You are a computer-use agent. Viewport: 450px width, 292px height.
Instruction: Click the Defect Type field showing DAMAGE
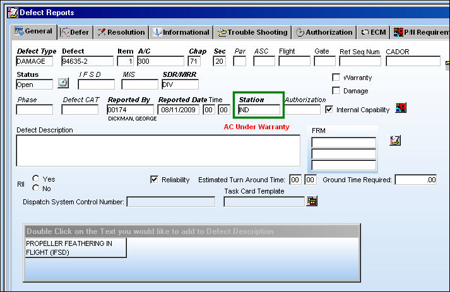[x=35, y=61]
